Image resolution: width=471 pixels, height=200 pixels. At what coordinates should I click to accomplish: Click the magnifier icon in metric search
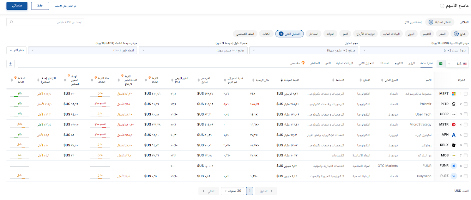point(11,22)
